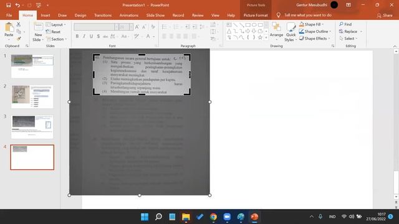Screen dimensions: 399x224
Task: Open the Select dropdown
Action: (349, 39)
